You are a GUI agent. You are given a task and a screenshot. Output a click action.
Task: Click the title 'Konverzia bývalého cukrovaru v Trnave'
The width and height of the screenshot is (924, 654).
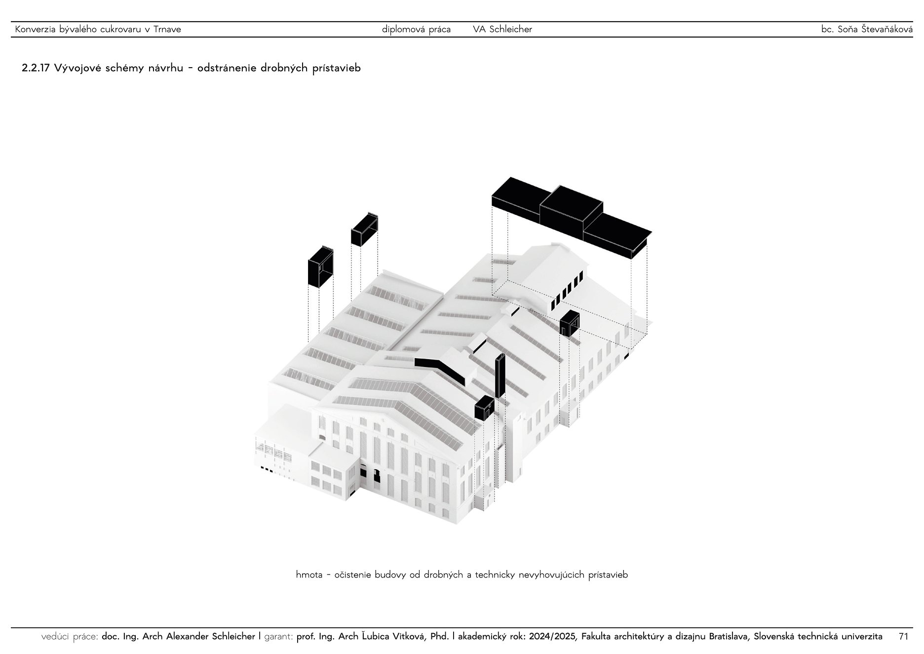click(98, 29)
